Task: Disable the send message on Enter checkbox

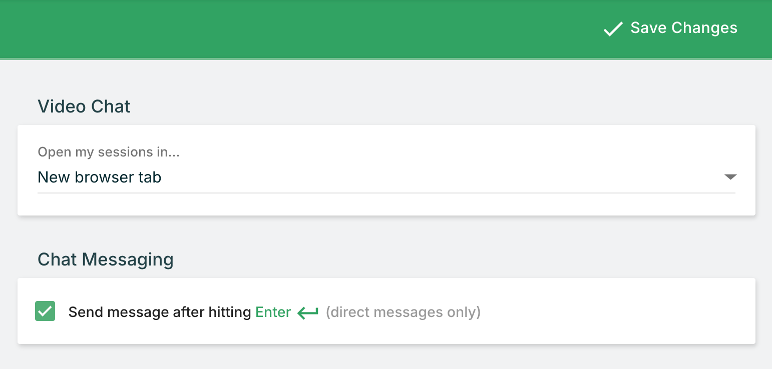Action: [x=45, y=311]
